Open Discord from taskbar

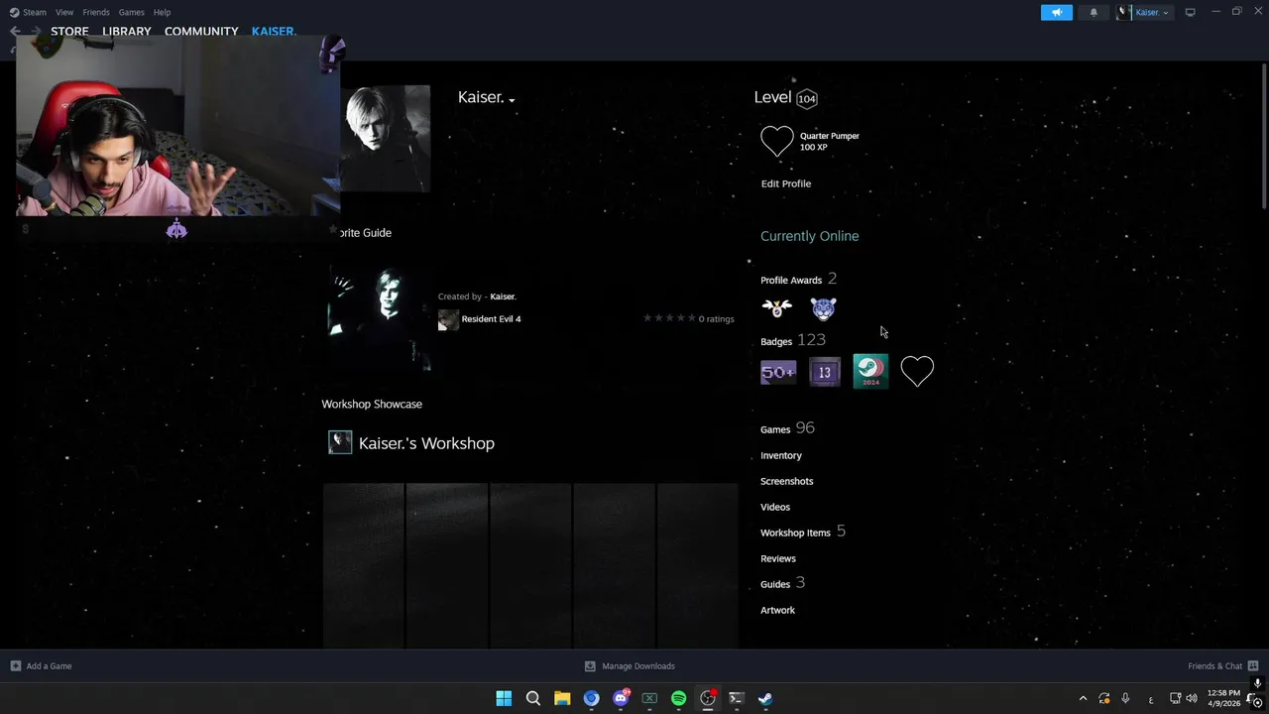pyautogui.click(x=621, y=698)
